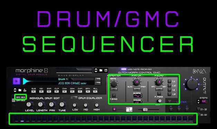
Task: Save preset with the floppy disk icon
Action: [106, 70]
